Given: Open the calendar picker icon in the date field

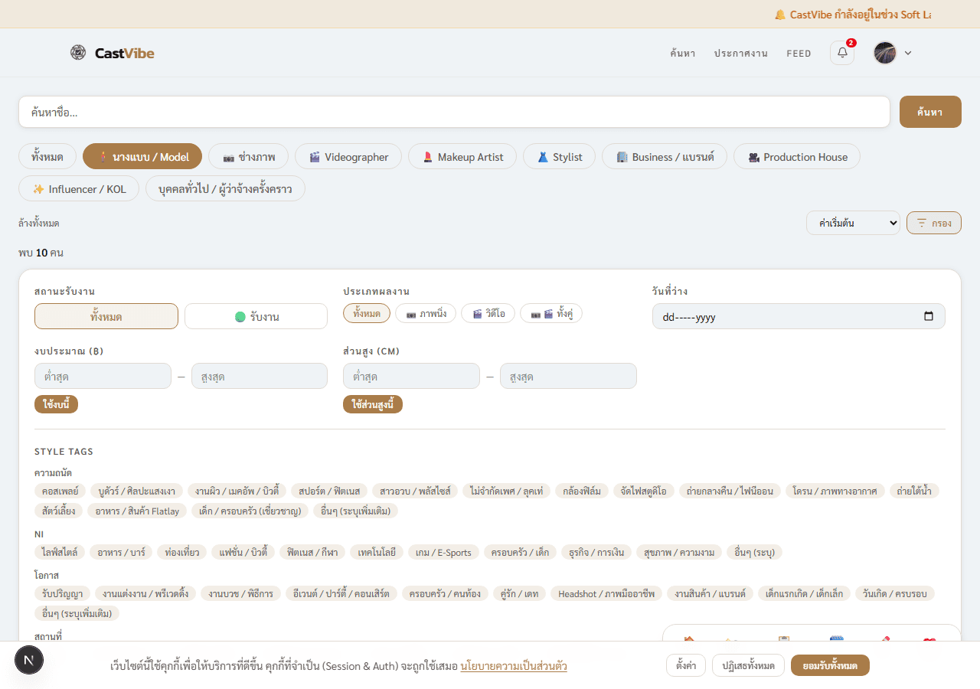Looking at the screenshot, I should (x=929, y=316).
